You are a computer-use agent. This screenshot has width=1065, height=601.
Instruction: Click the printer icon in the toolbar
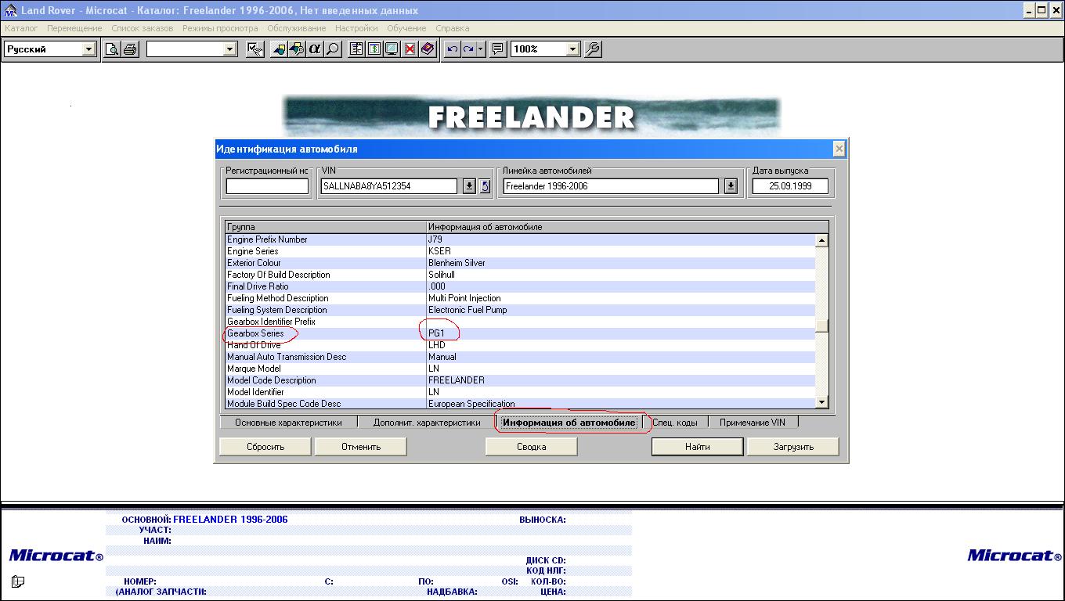(x=130, y=49)
